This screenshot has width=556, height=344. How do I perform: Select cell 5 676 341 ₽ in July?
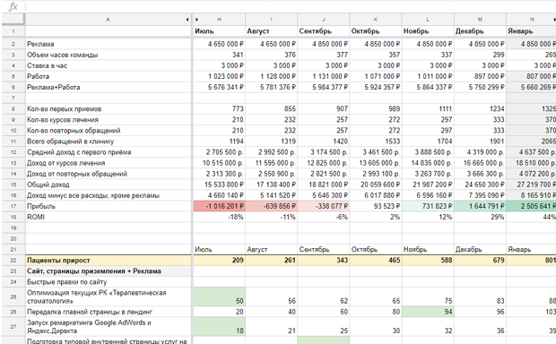click(x=219, y=87)
